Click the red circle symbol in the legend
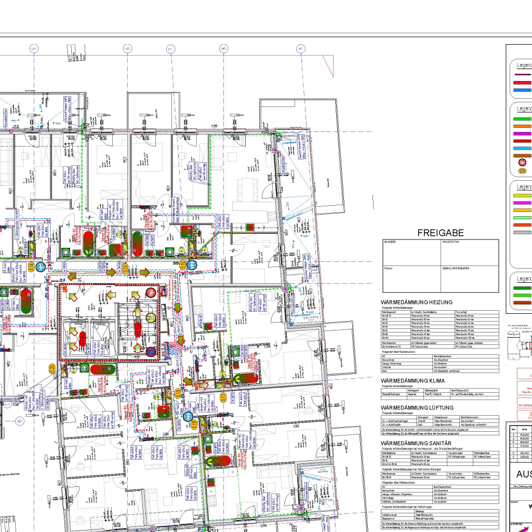Screen dimensions: 532x532 (x=522, y=163)
